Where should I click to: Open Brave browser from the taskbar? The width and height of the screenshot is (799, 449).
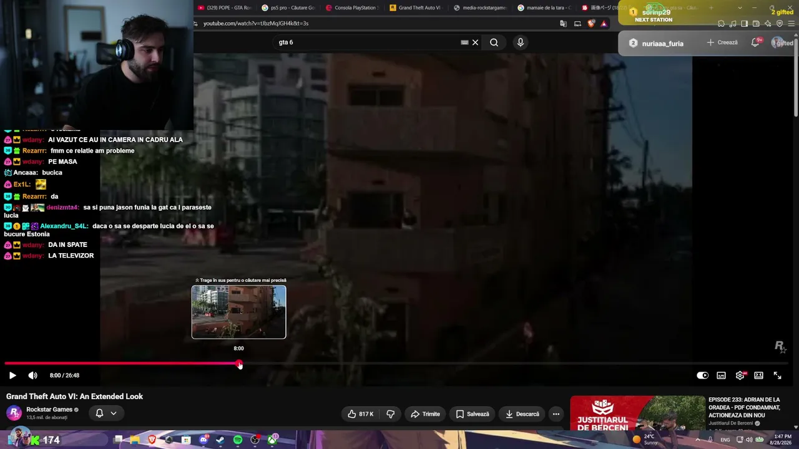pos(152,440)
